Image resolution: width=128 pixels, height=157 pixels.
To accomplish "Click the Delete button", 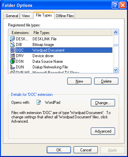I will pyautogui.click(x=106, y=81).
